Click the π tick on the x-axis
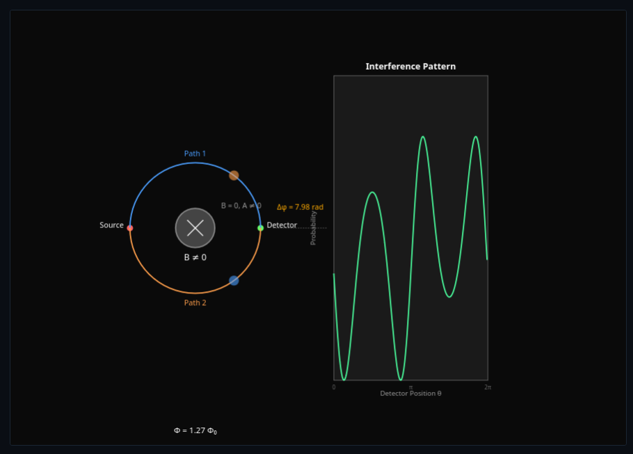Screen dimensions: 633x454 click(x=410, y=387)
